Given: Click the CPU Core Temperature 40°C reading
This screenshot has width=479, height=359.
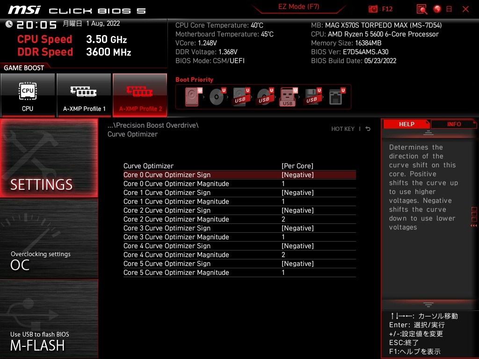Looking at the screenshot, I should (219, 25).
